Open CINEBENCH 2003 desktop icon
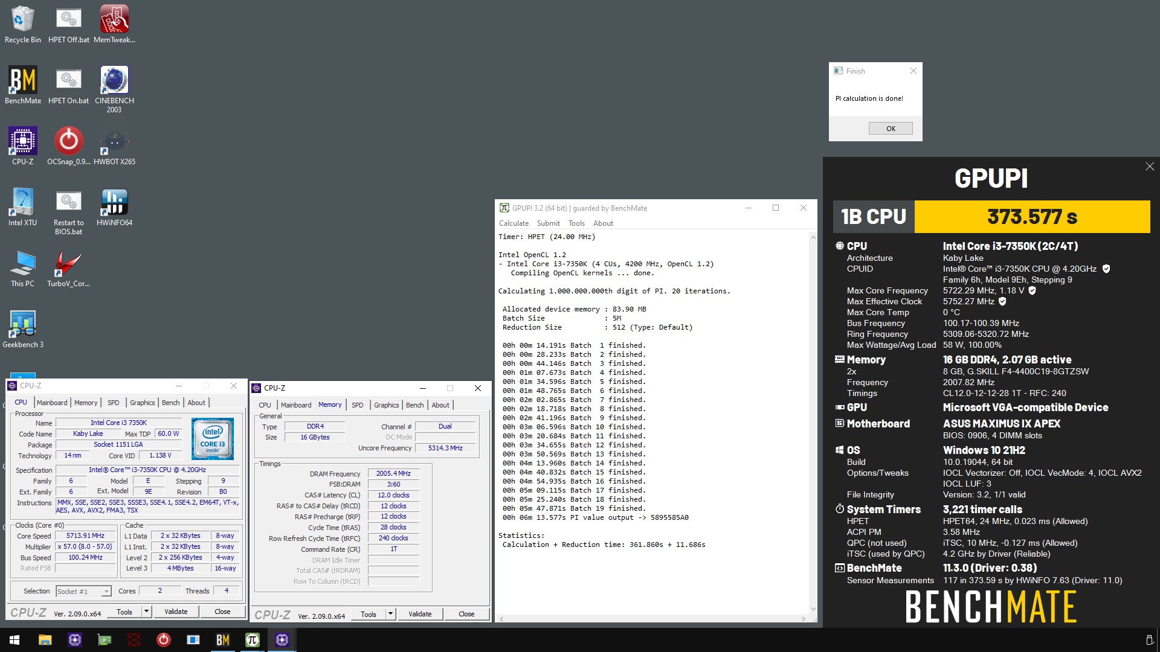This screenshot has height=652, width=1160. click(114, 89)
